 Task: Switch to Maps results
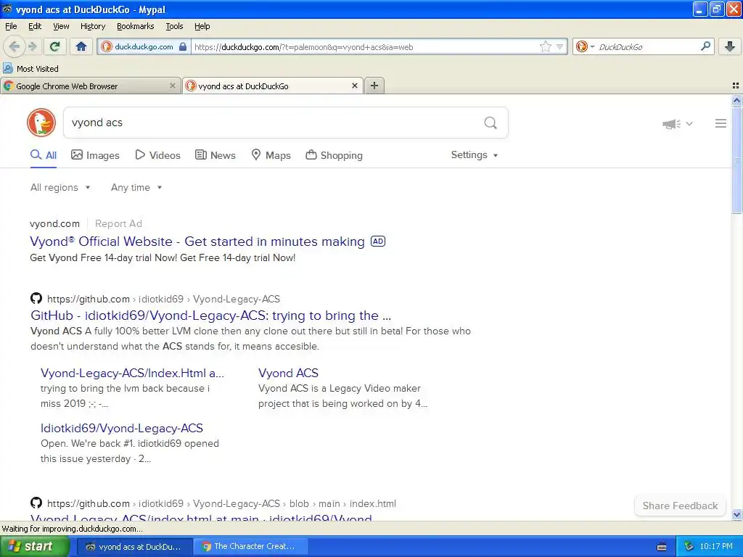(x=271, y=155)
